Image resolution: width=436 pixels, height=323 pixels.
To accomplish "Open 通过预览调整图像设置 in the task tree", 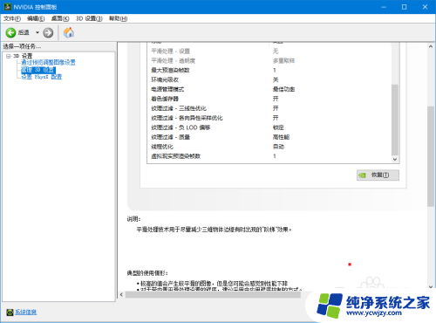I will tap(48, 62).
